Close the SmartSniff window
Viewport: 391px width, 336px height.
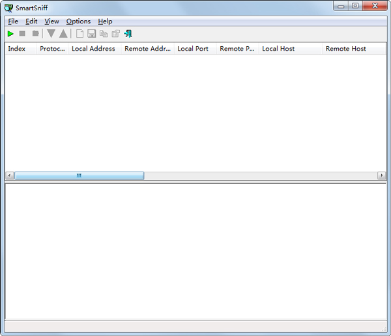pos(375,6)
